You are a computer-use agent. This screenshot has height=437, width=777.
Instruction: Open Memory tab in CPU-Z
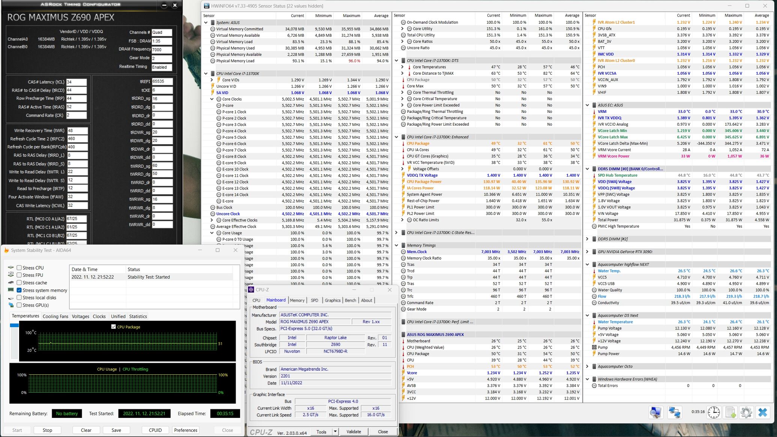pos(297,300)
